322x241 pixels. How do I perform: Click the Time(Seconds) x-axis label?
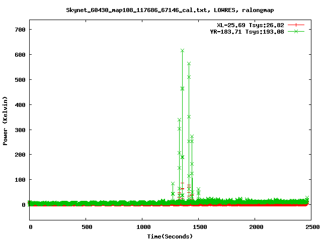[170, 236]
